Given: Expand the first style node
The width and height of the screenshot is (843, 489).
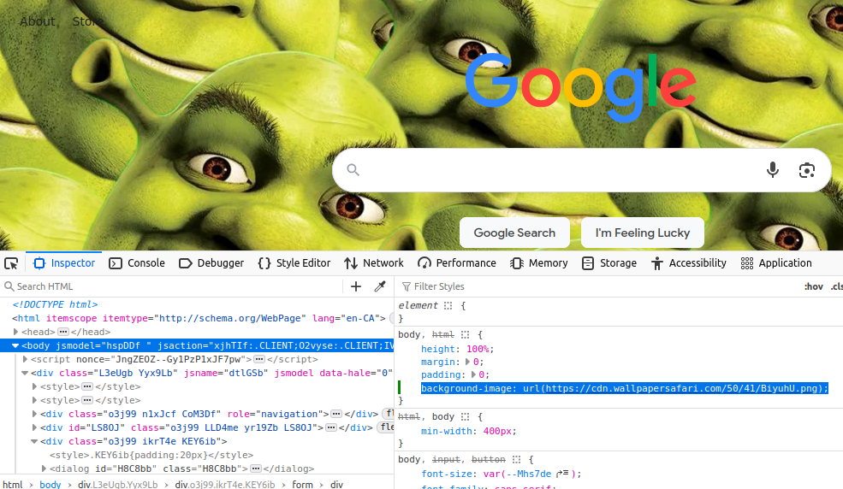Looking at the screenshot, I should 34,386.
